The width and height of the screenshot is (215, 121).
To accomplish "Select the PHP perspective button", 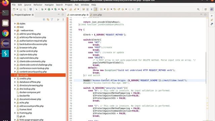I will [212, 9].
